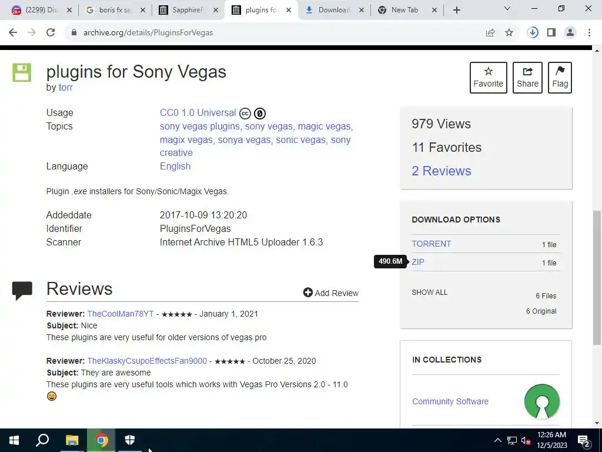Click the page vertical scrollbar
The image size is (602, 452).
[x=597, y=277]
